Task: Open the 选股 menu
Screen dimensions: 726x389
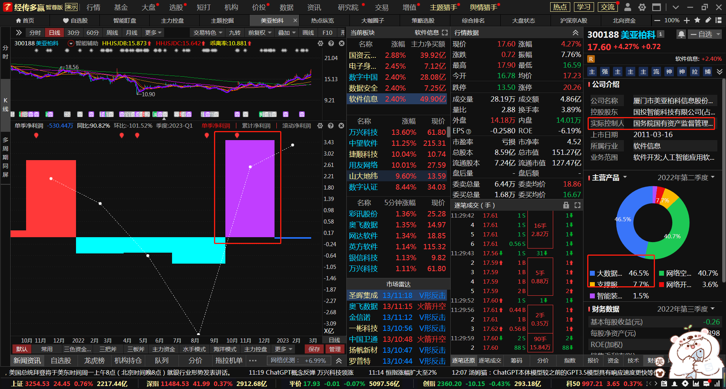Action: (176, 7)
